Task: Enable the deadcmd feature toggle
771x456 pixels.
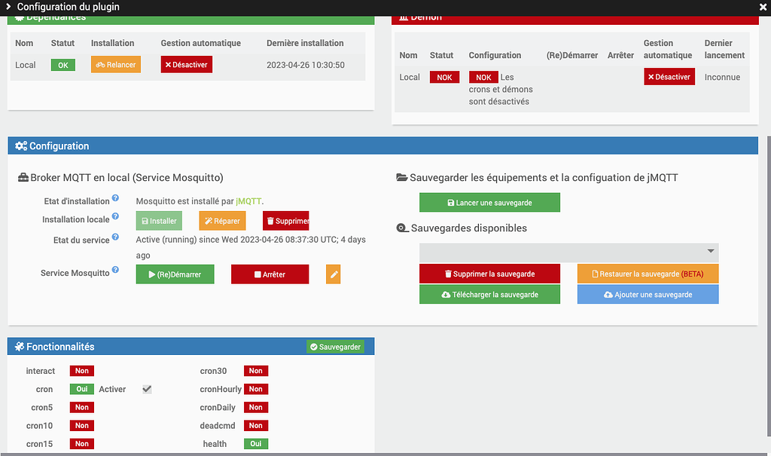Action: point(255,425)
